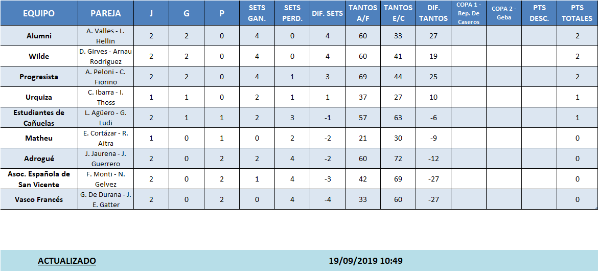598x271 pixels.
Task: Select the Alumni team cell
Action: click(x=39, y=36)
